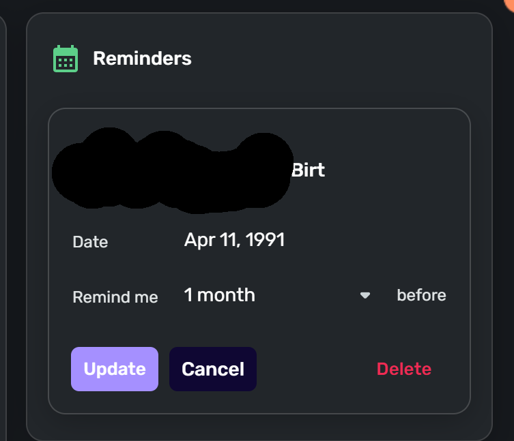Click the Apr month portion of date

(196, 240)
